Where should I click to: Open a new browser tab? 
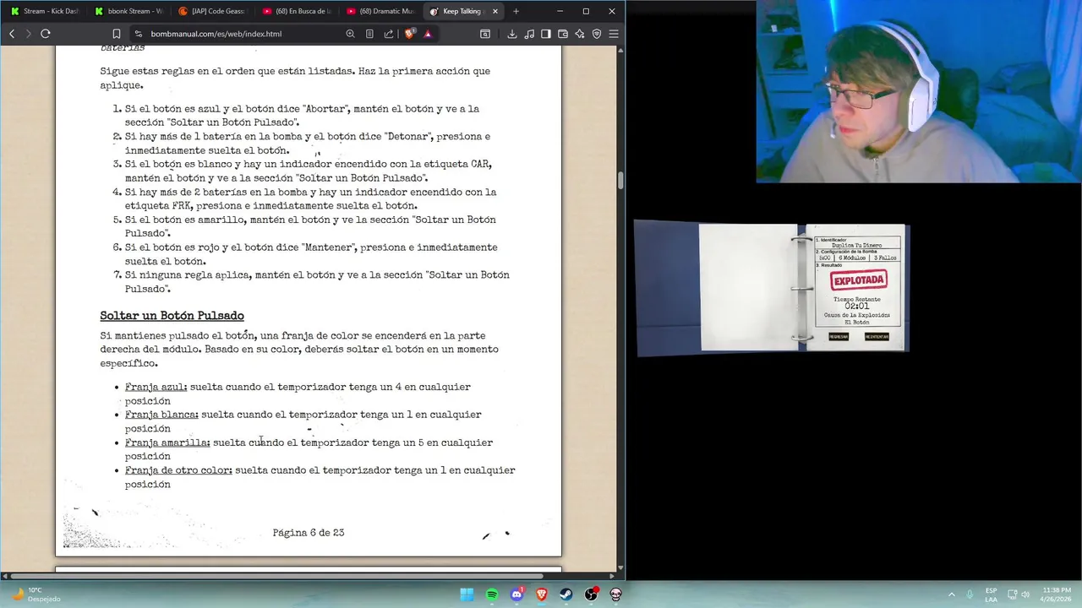click(x=516, y=11)
